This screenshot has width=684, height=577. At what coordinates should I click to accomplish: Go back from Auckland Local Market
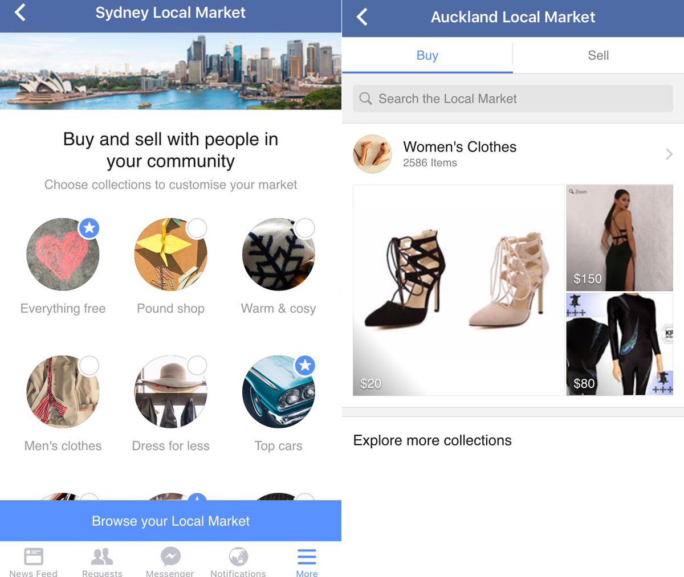(362, 17)
